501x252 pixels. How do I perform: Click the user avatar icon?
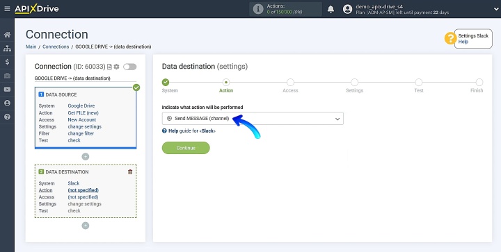347,9
